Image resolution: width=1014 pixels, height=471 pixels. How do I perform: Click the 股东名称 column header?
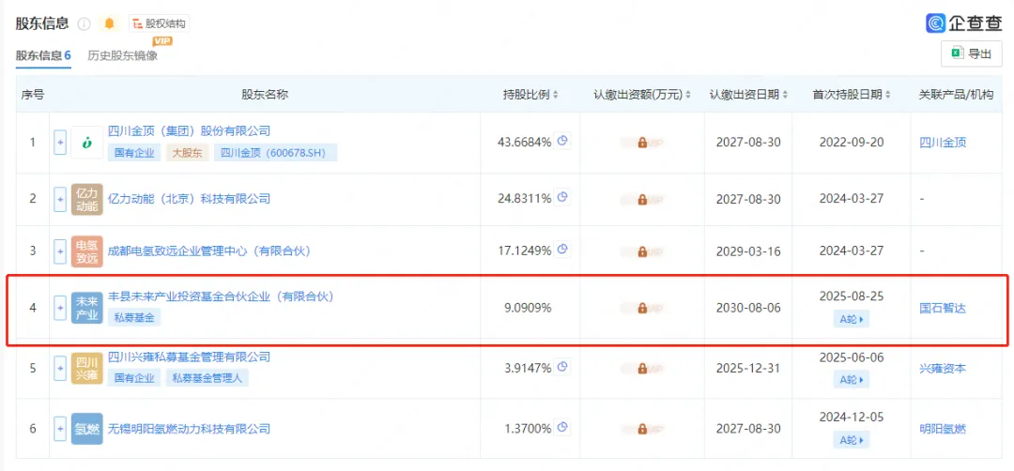[x=265, y=95]
